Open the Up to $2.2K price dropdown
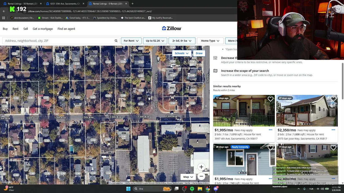The width and height of the screenshot is (344, 193). click(x=155, y=41)
